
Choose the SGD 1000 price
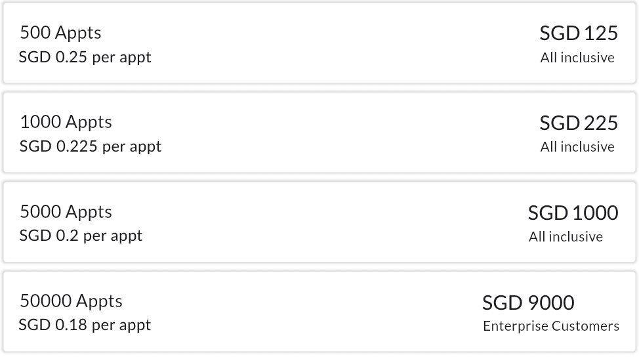pos(573,213)
